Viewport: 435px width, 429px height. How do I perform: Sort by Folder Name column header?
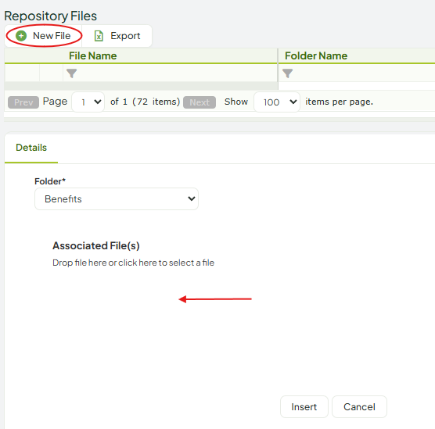(316, 55)
